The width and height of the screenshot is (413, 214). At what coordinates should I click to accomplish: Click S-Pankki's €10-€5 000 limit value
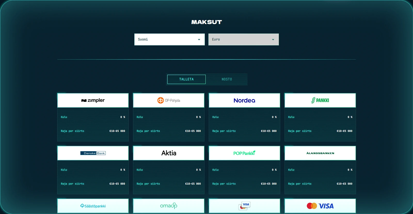(x=345, y=131)
